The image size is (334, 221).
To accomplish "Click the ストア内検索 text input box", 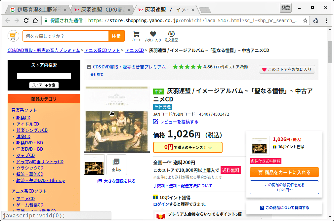I will coord(44,76).
